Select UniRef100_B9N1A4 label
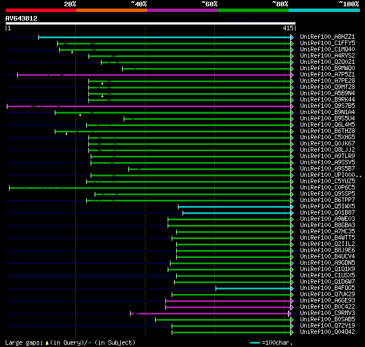The width and height of the screenshot is (365, 347). (327, 112)
